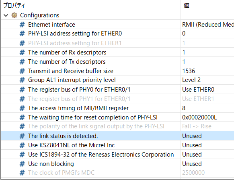
Task: Click hash icon beside Rx descriptors
Action: pyautogui.click(x=22, y=52)
